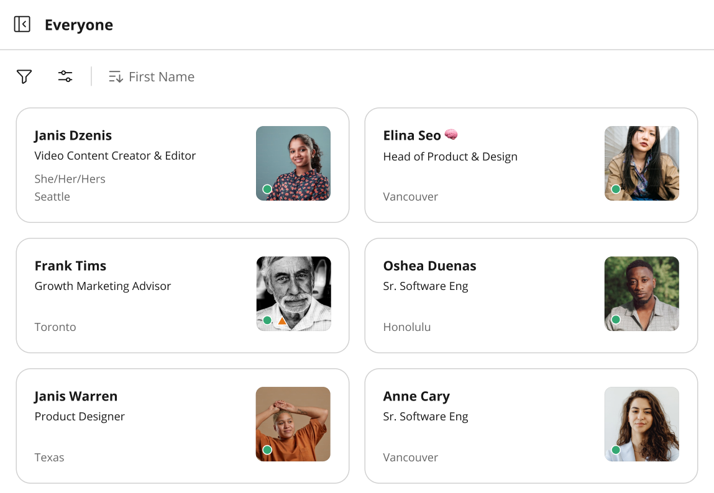Open the filter funnel icon
This screenshot has height=493, width=714.
(24, 76)
